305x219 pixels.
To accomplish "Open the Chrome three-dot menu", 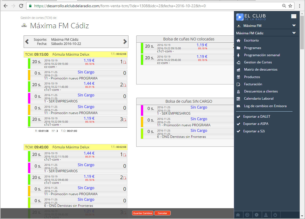I will pos(299,6).
